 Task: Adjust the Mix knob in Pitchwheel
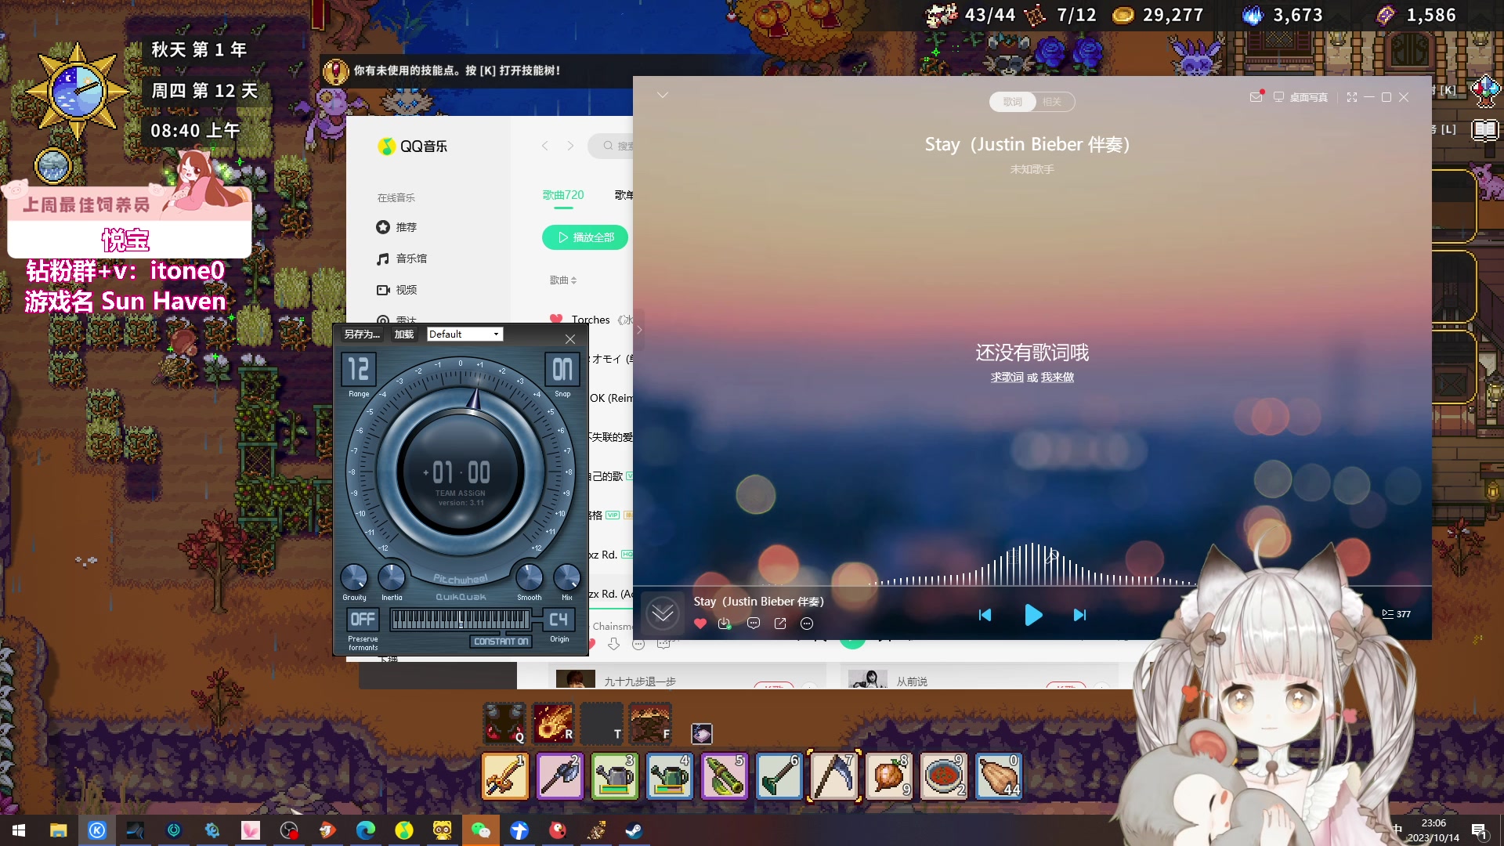point(566,578)
